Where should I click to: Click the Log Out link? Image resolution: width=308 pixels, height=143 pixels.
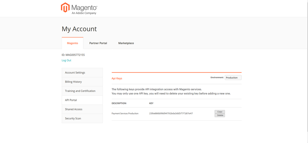(66, 60)
